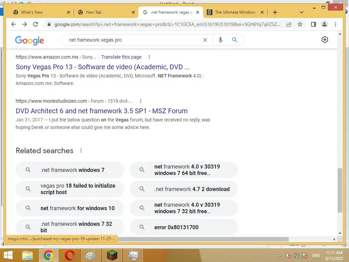This screenshot has height=262, width=349.
Task: Click the moviestudiozen.com URL breadcrumb
Action: pyautogui.click(x=74, y=101)
